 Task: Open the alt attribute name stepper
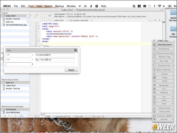(33, 55)
